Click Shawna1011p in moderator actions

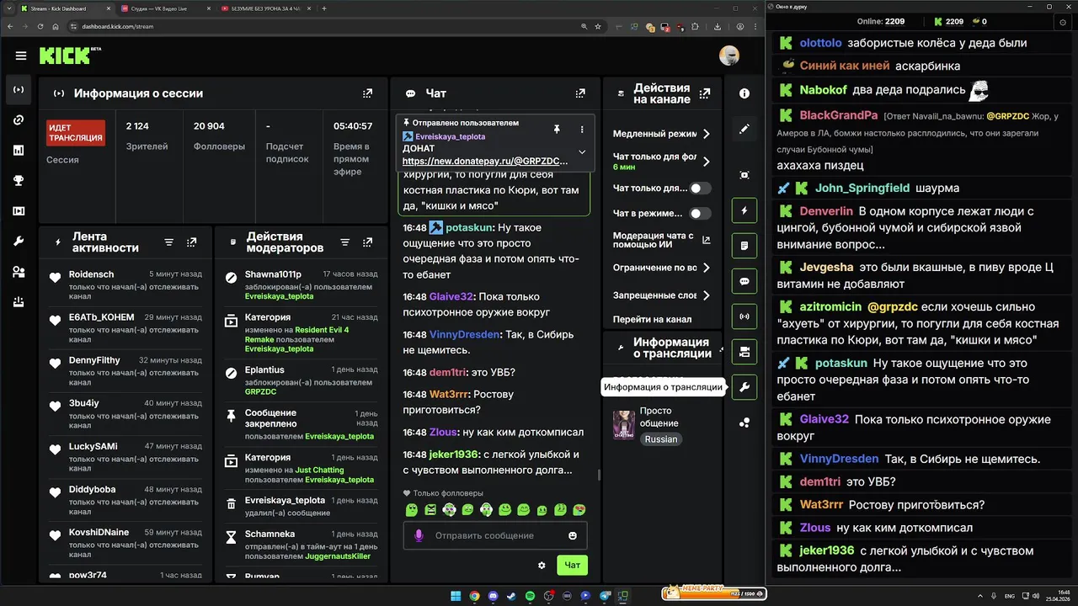[273, 274]
